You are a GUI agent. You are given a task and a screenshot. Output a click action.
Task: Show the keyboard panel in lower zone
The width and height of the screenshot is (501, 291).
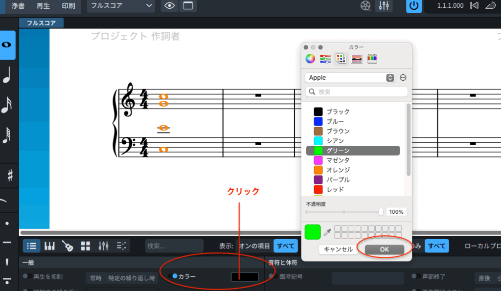[50, 246]
